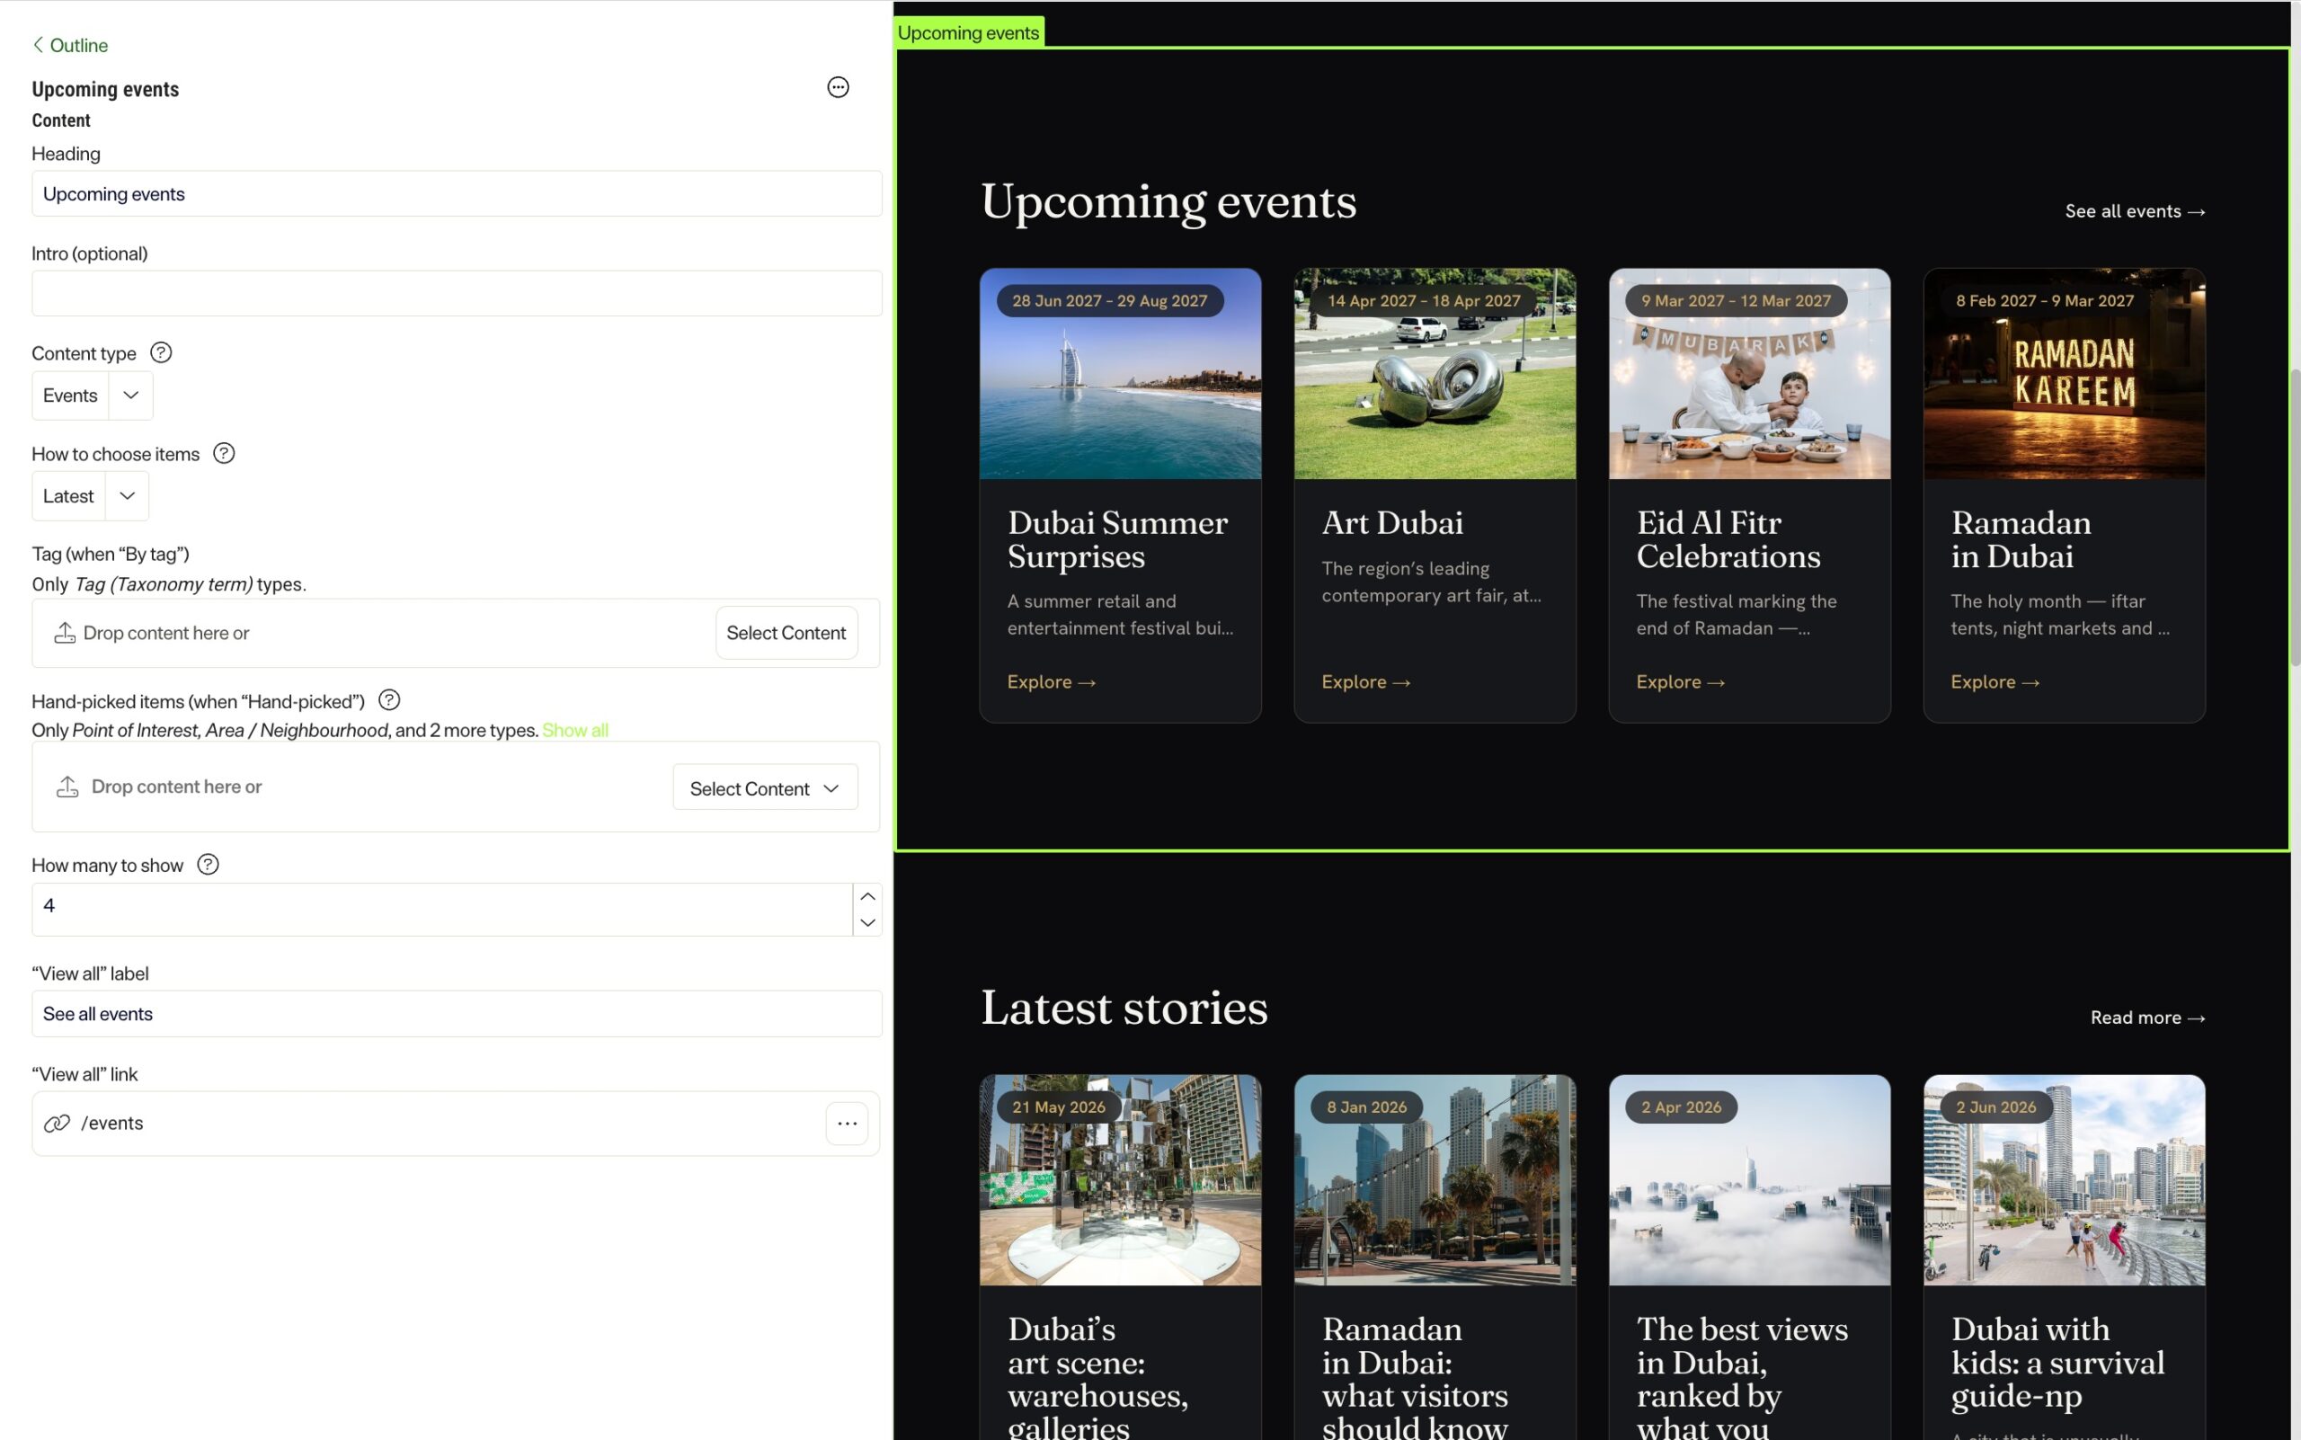Viewport: 2301px width, 1440px height.
Task: Open the How to choose items help icon
Action: [224, 453]
